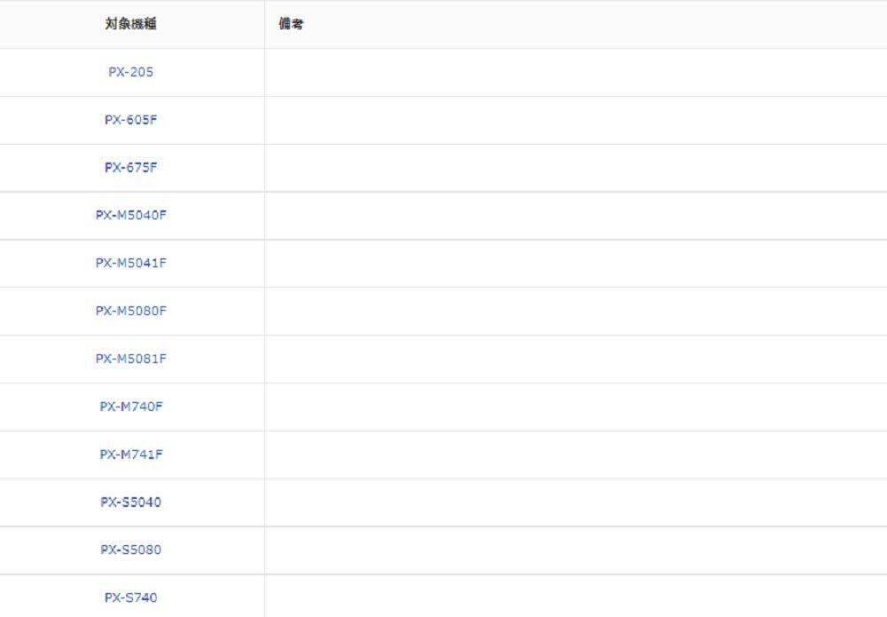Click the empty 備考 cell for PX-M5041F

tap(575, 263)
